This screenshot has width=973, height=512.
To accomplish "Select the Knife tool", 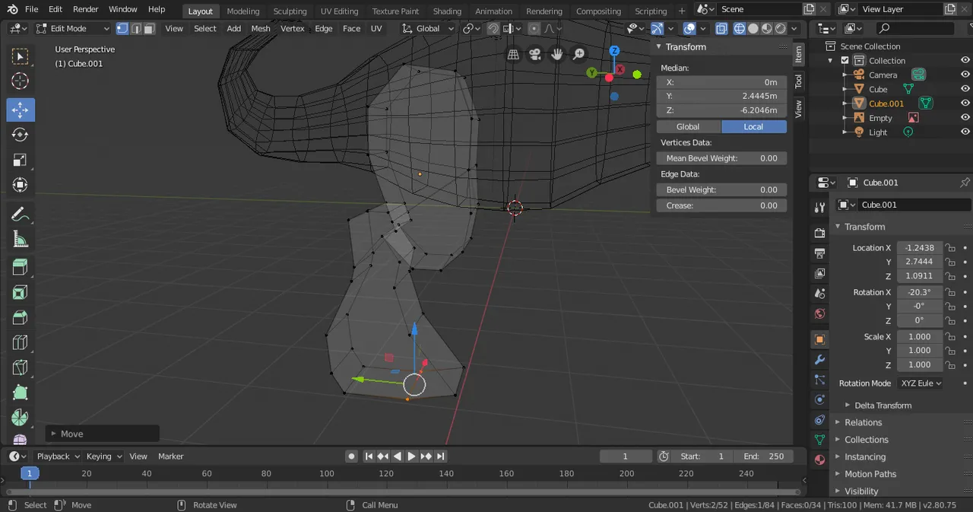I will (21, 367).
